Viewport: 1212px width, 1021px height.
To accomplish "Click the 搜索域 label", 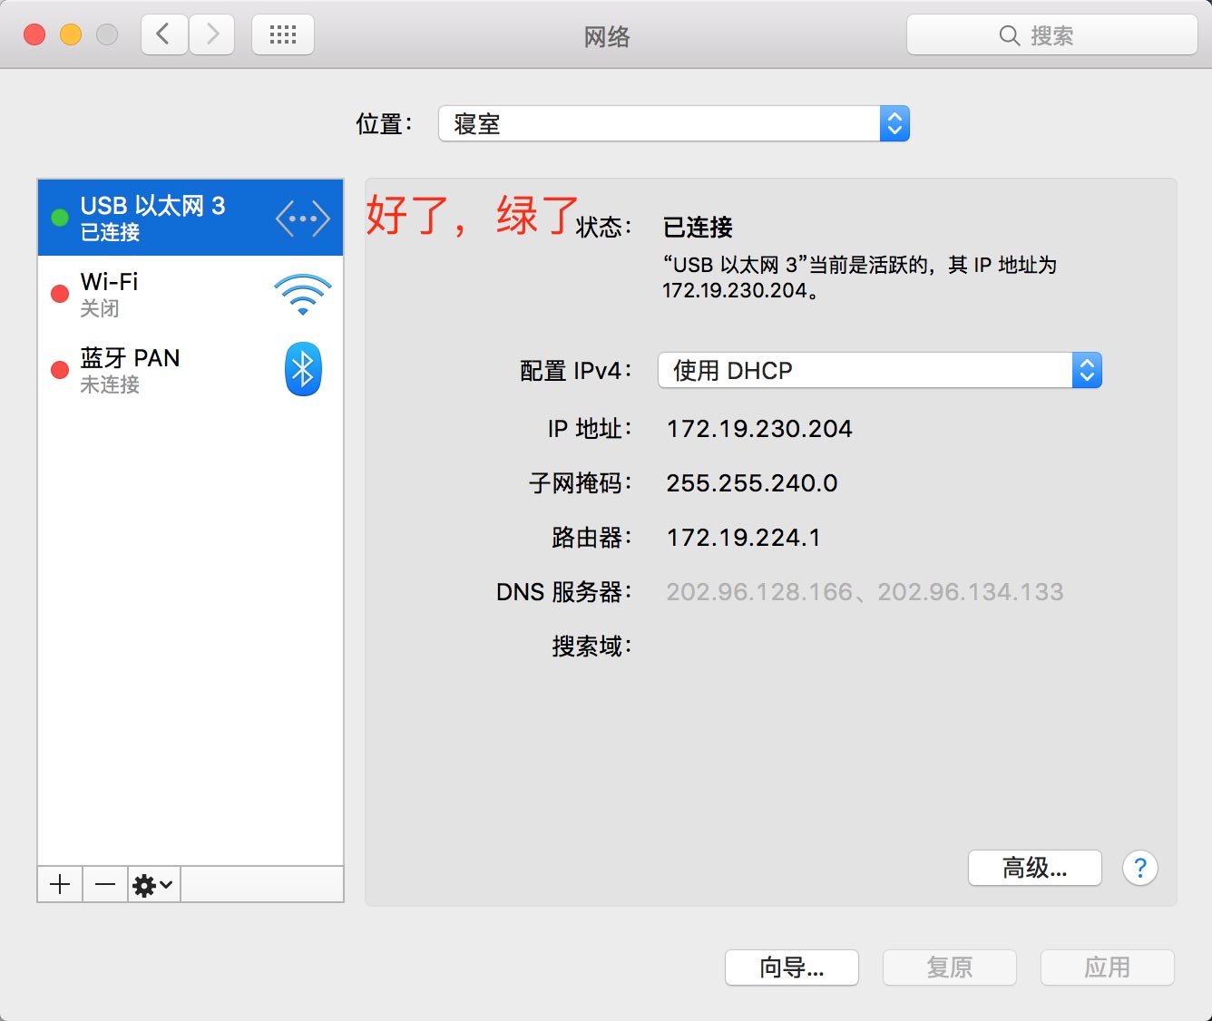I will [x=591, y=647].
